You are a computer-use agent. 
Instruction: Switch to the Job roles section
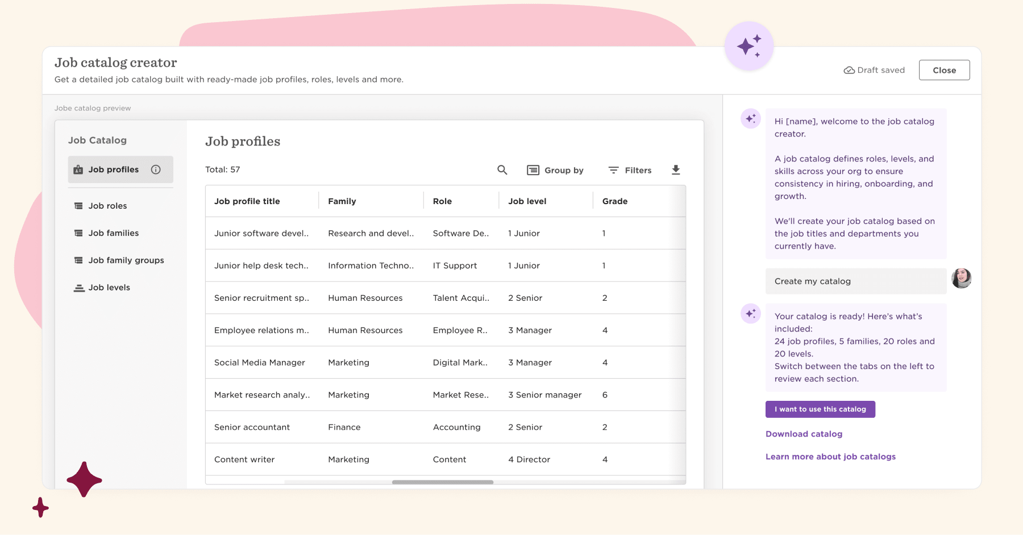101,206
